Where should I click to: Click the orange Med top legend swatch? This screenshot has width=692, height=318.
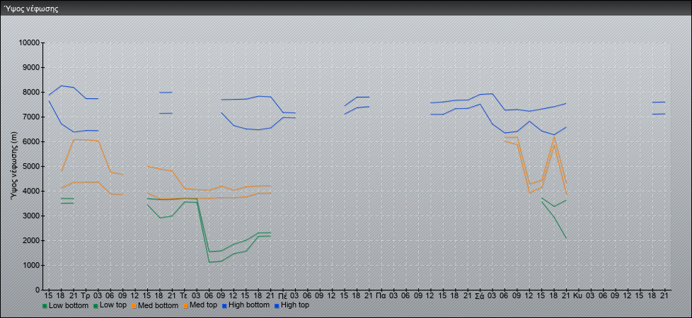tap(185, 305)
